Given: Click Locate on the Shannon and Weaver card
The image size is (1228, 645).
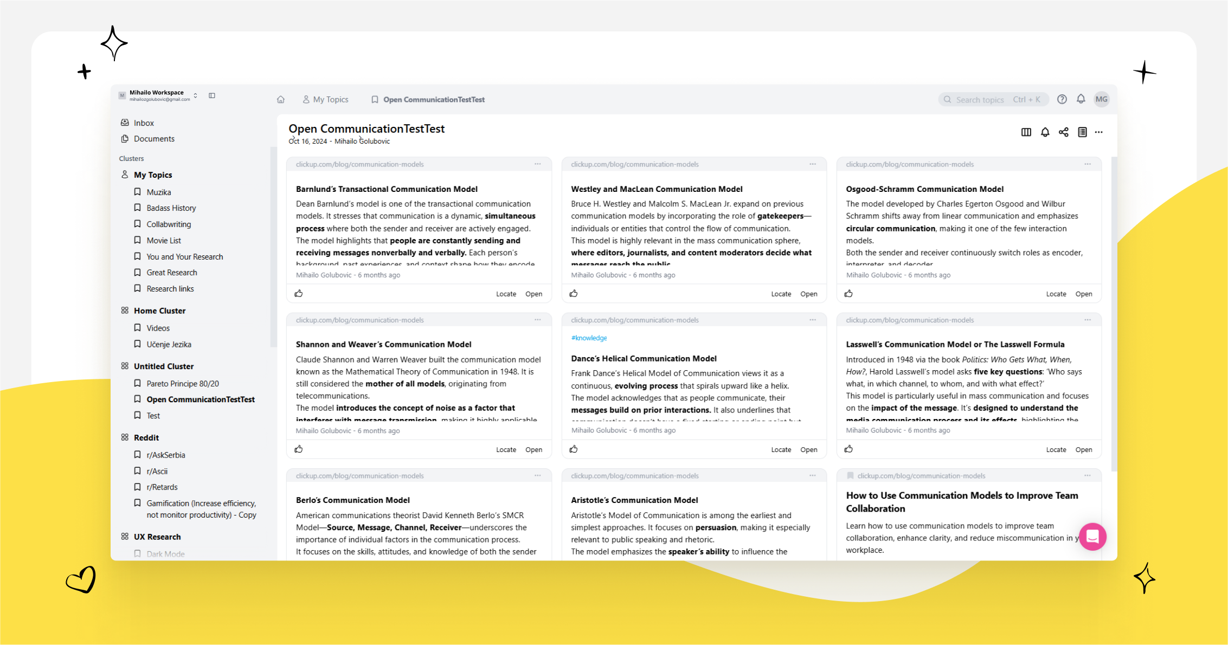Looking at the screenshot, I should (x=506, y=450).
